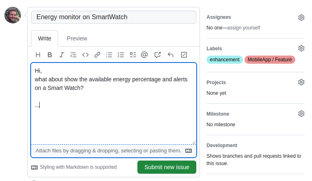Apply italic formatting in the editor toolbar

(x=62, y=55)
